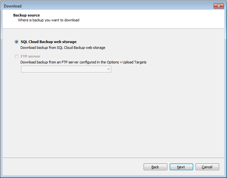Click the Upload Targets text in the FTP description
The width and height of the screenshot is (227, 178).
coord(135,62)
